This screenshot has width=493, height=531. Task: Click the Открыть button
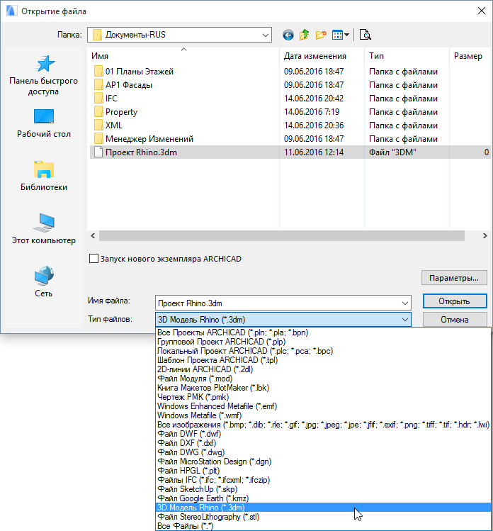coord(455,301)
